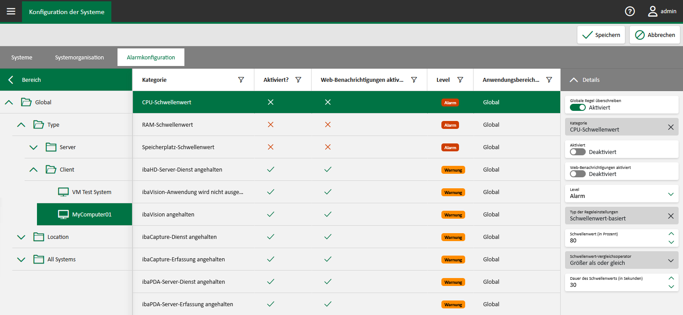
Task: Expand the Location folder in tree
Action: (x=21, y=237)
